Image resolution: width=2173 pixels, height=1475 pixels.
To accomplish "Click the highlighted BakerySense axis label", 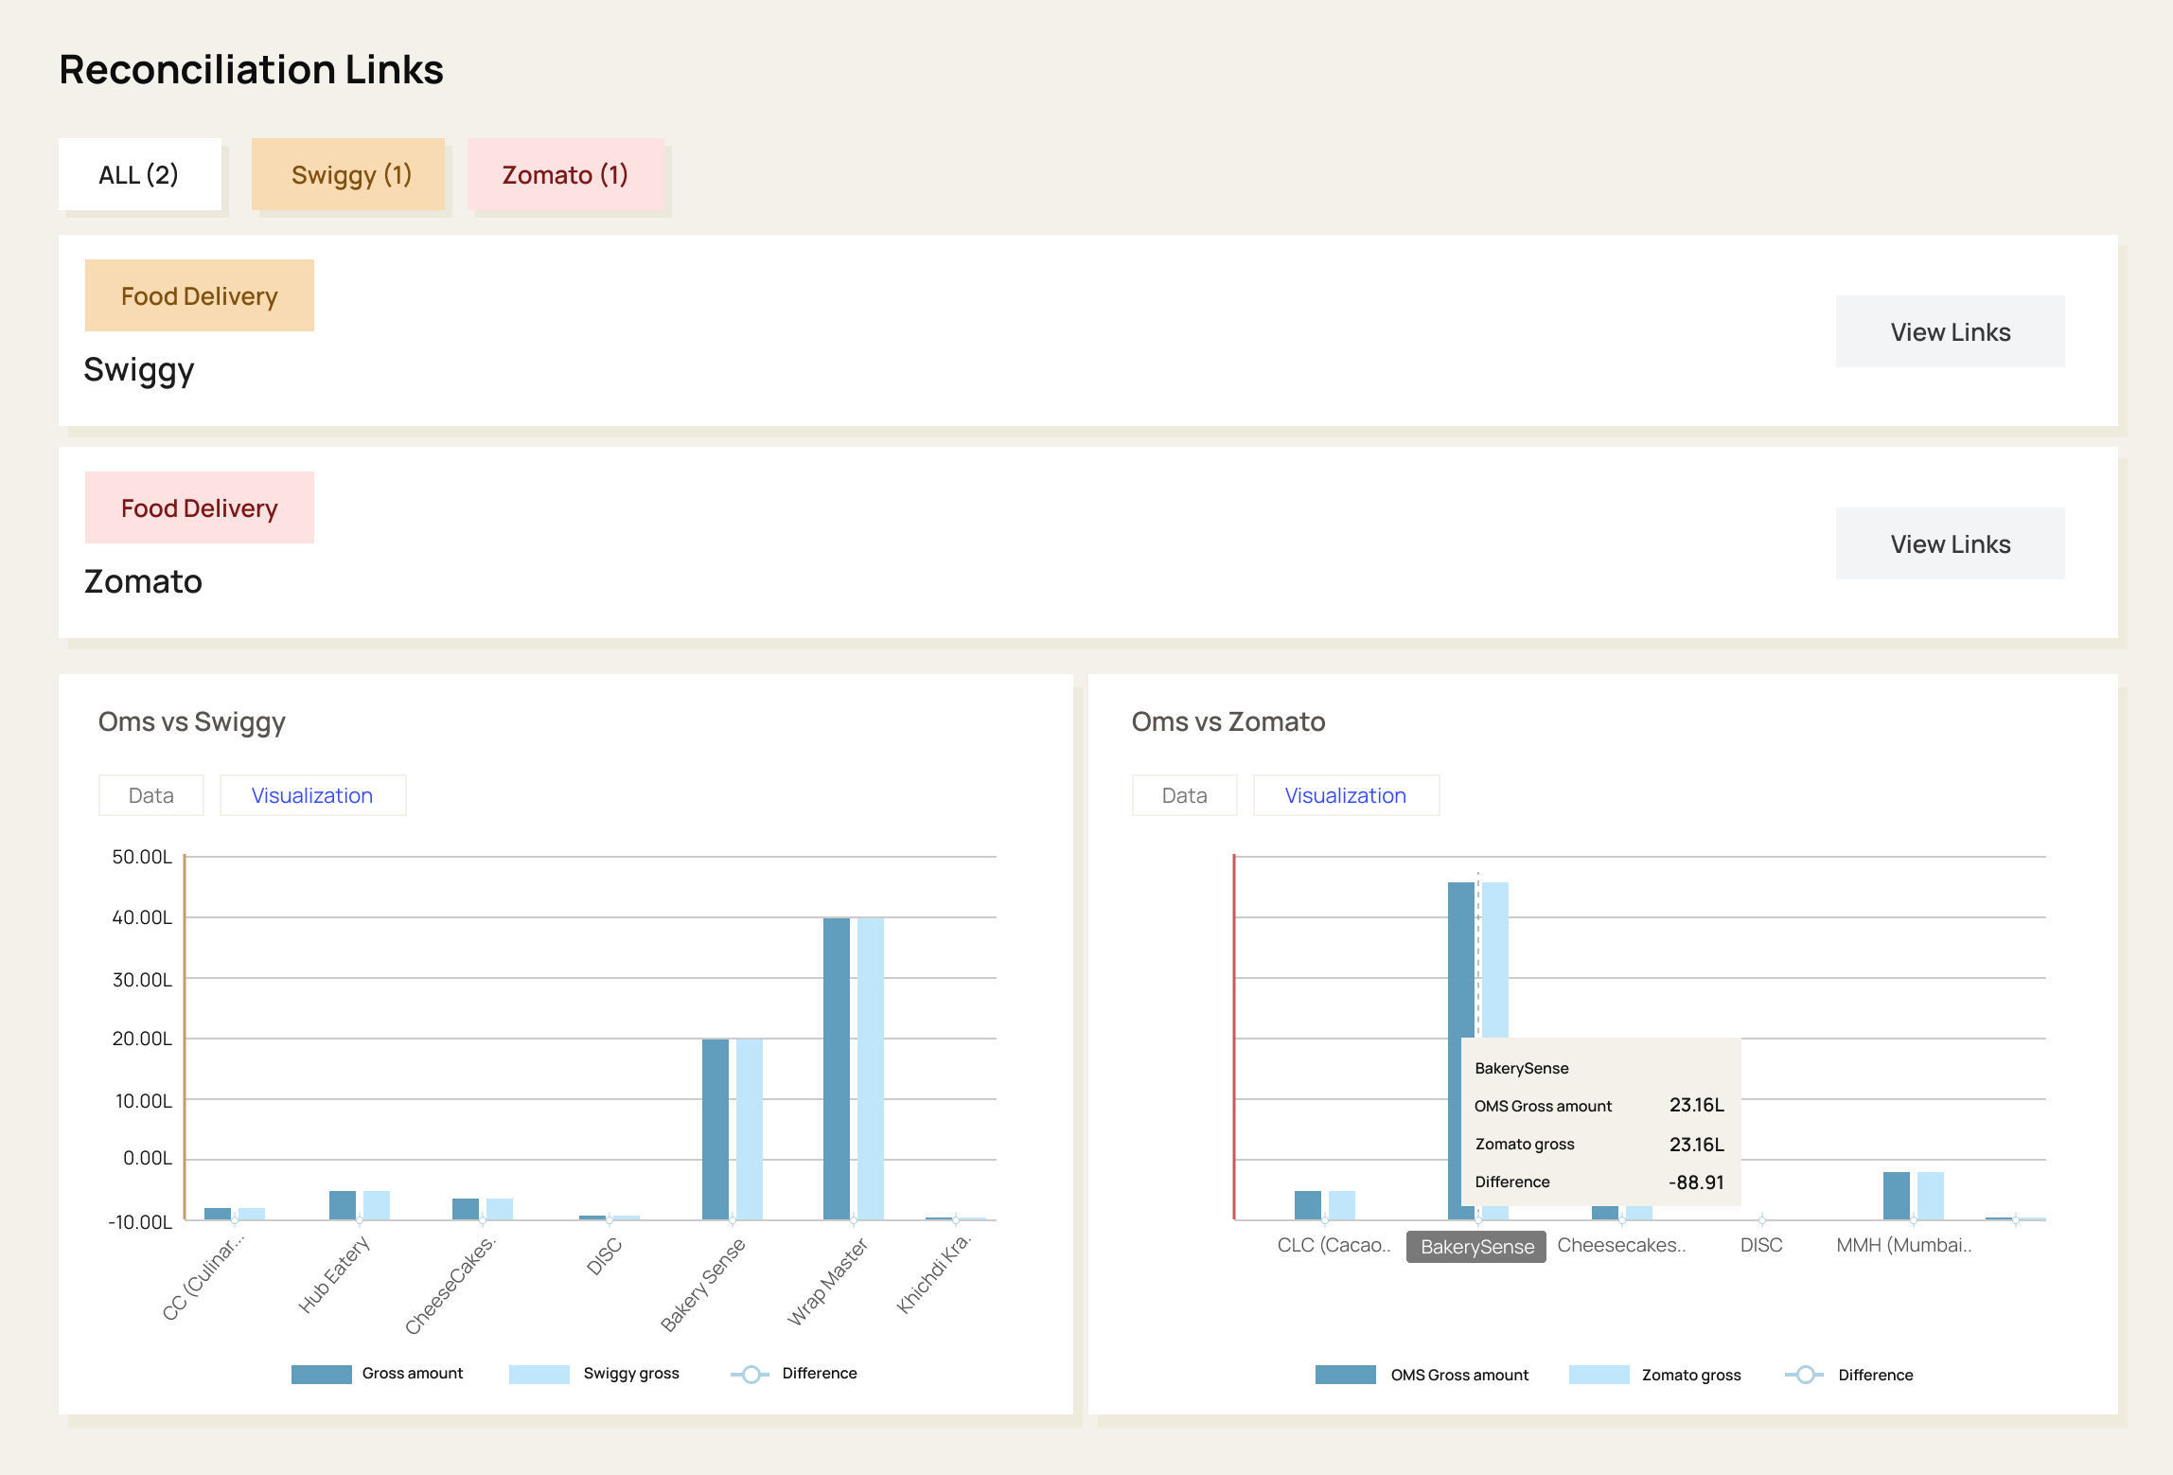I will (1476, 1246).
